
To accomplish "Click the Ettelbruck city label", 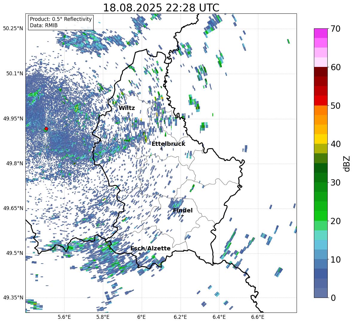I will pyautogui.click(x=168, y=144).
